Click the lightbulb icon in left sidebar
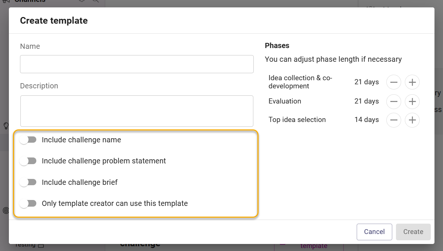 pos(6,126)
